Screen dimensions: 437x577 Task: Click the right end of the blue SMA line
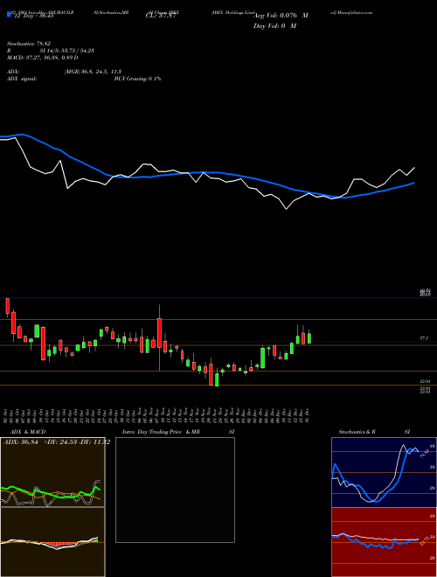(414, 183)
